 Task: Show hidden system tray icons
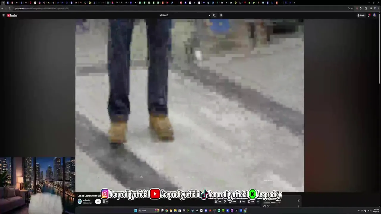(x=359, y=210)
